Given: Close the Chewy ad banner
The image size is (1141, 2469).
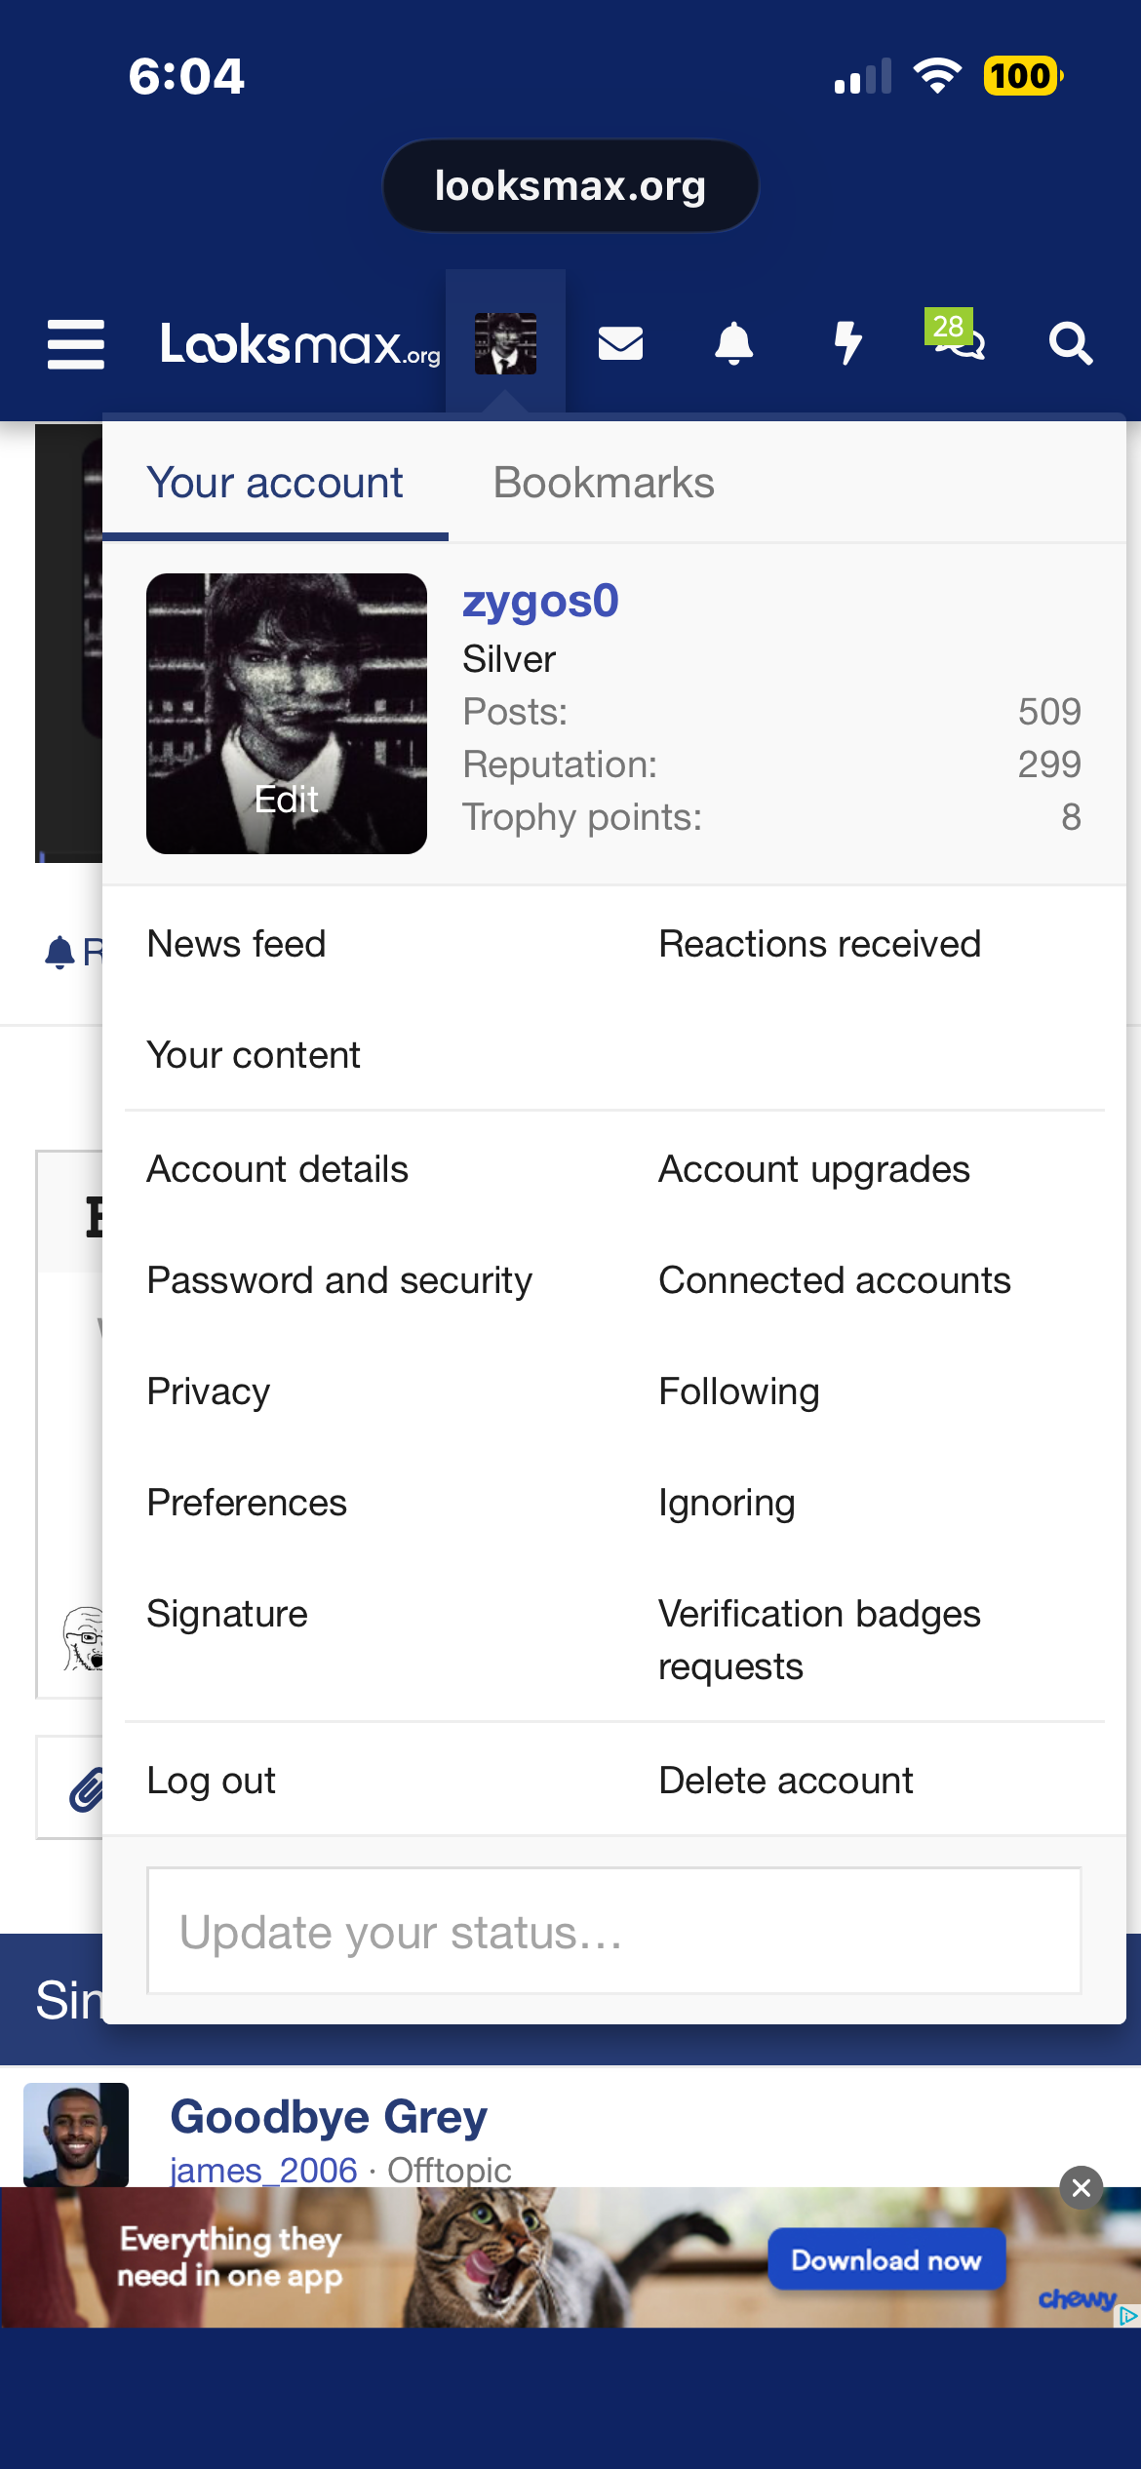Looking at the screenshot, I should (x=1081, y=2188).
